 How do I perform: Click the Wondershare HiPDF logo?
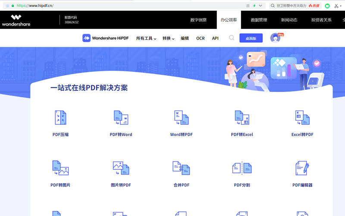click(106, 38)
